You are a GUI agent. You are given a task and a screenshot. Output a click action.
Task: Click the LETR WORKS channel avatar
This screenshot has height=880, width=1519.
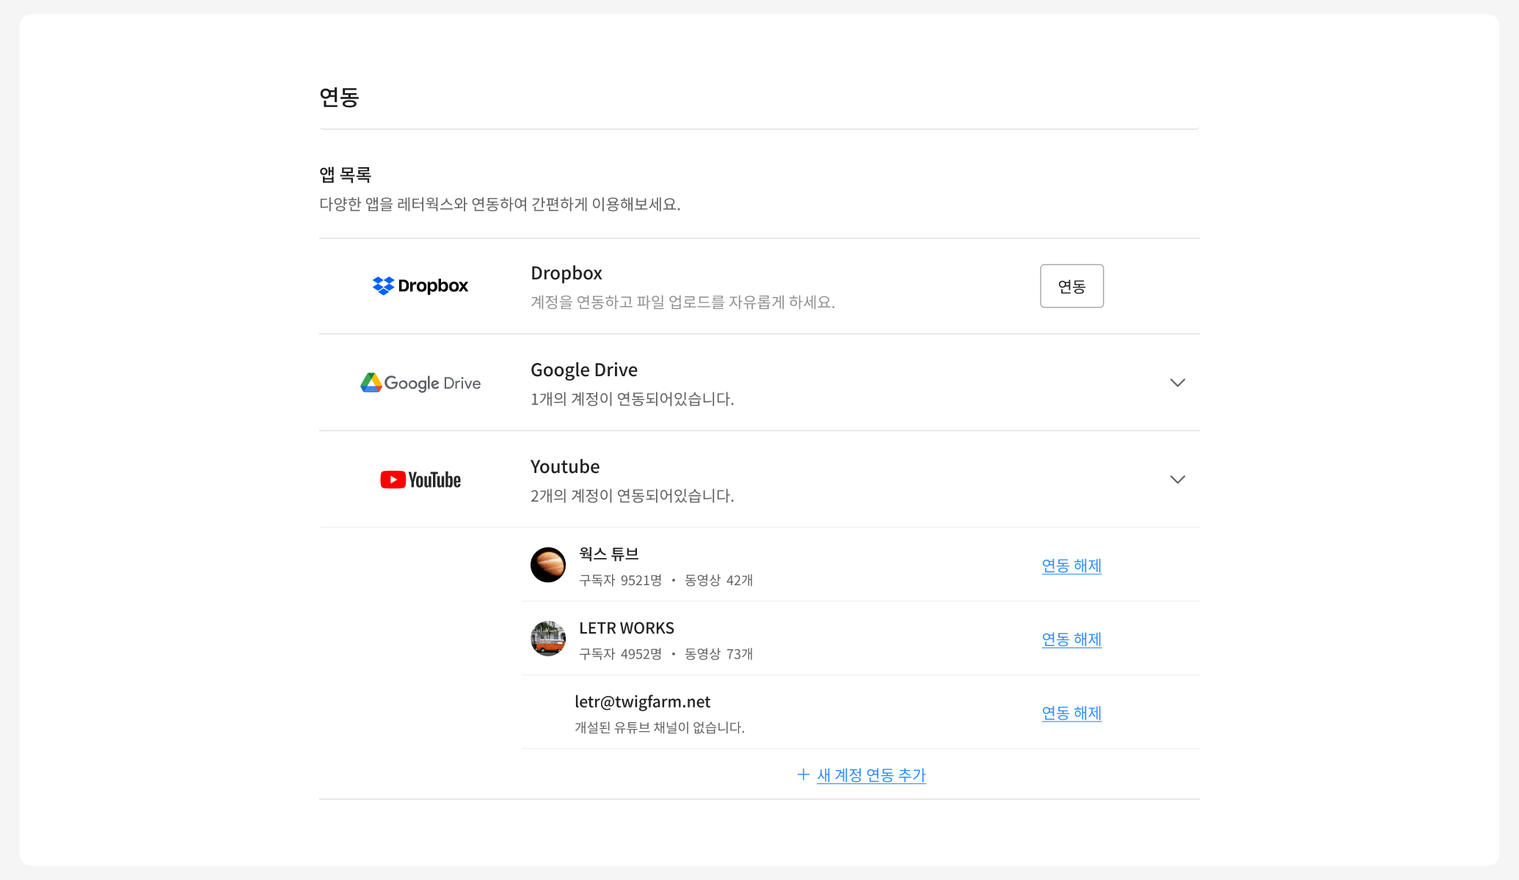(x=548, y=639)
